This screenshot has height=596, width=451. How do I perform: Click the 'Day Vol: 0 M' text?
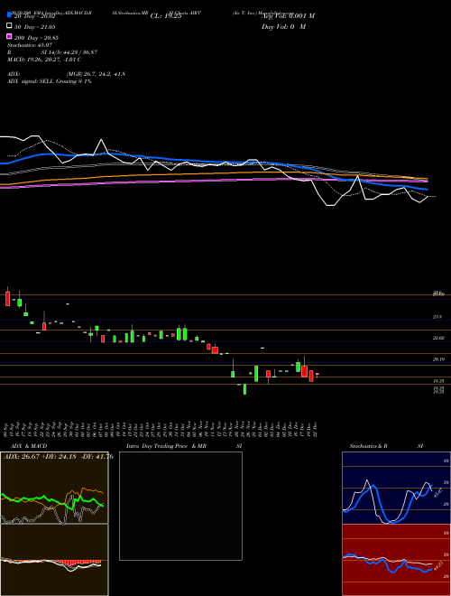coord(283,26)
